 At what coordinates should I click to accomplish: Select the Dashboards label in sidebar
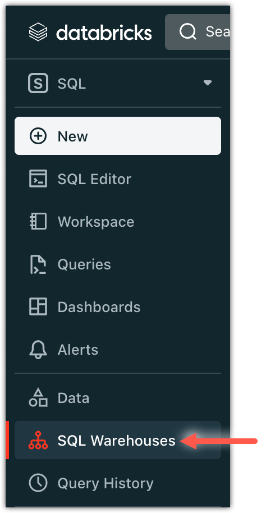coord(99,307)
